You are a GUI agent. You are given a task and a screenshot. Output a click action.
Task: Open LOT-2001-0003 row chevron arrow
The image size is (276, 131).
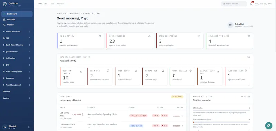click(182, 116)
